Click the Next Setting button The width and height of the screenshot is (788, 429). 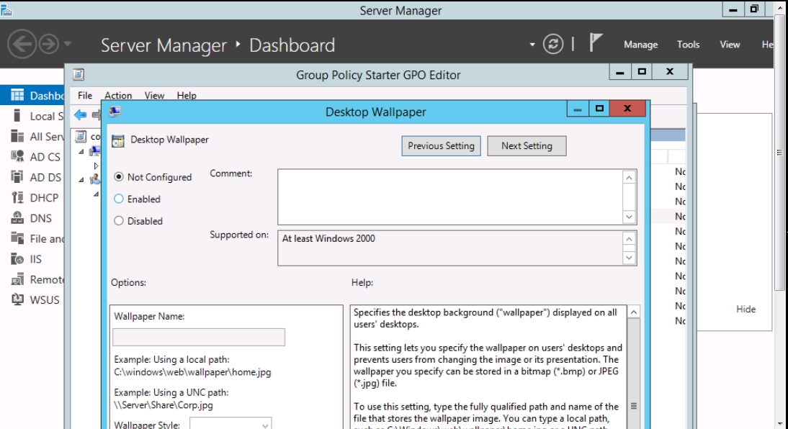click(x=527, y=146)
